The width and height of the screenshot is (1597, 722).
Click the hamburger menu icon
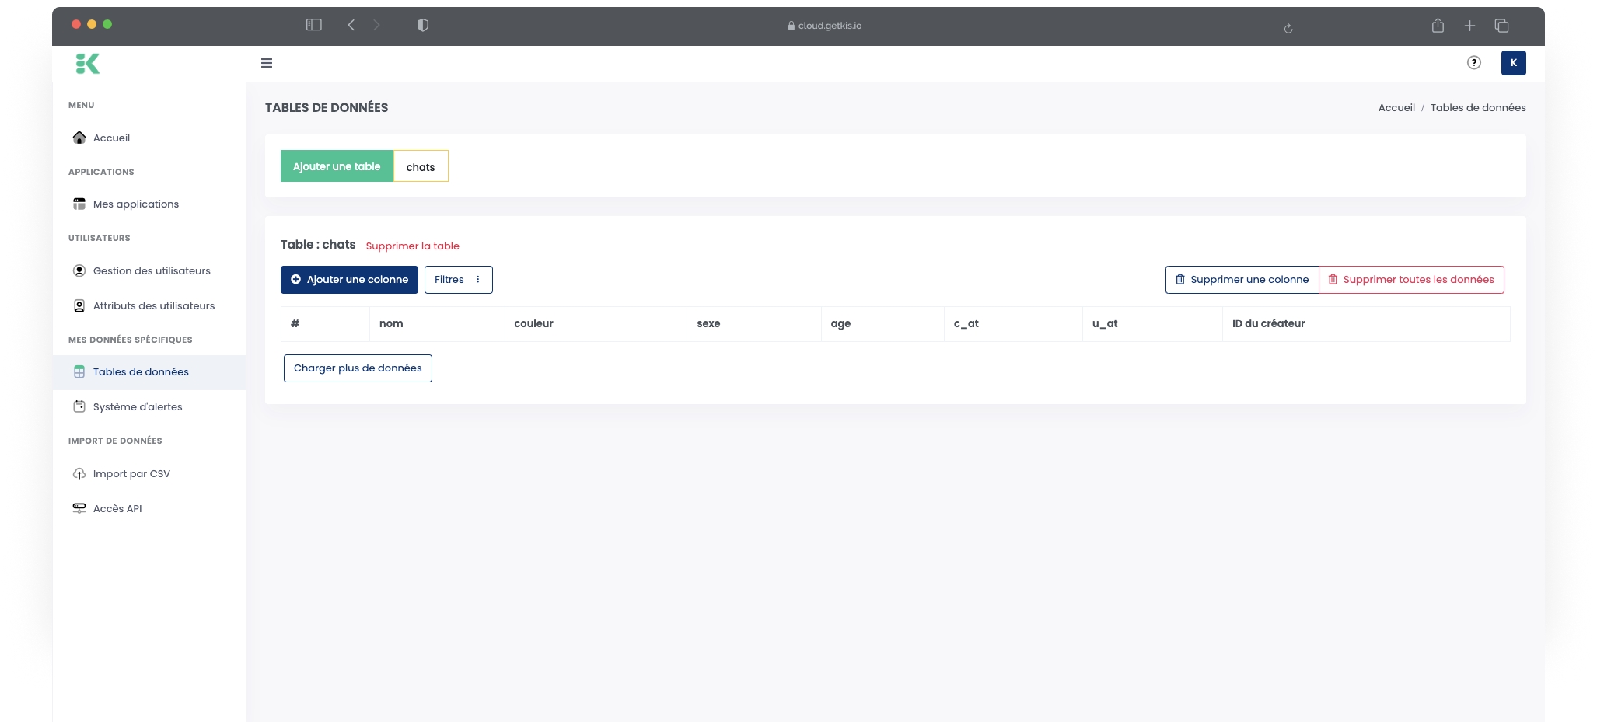coord(267,63)
